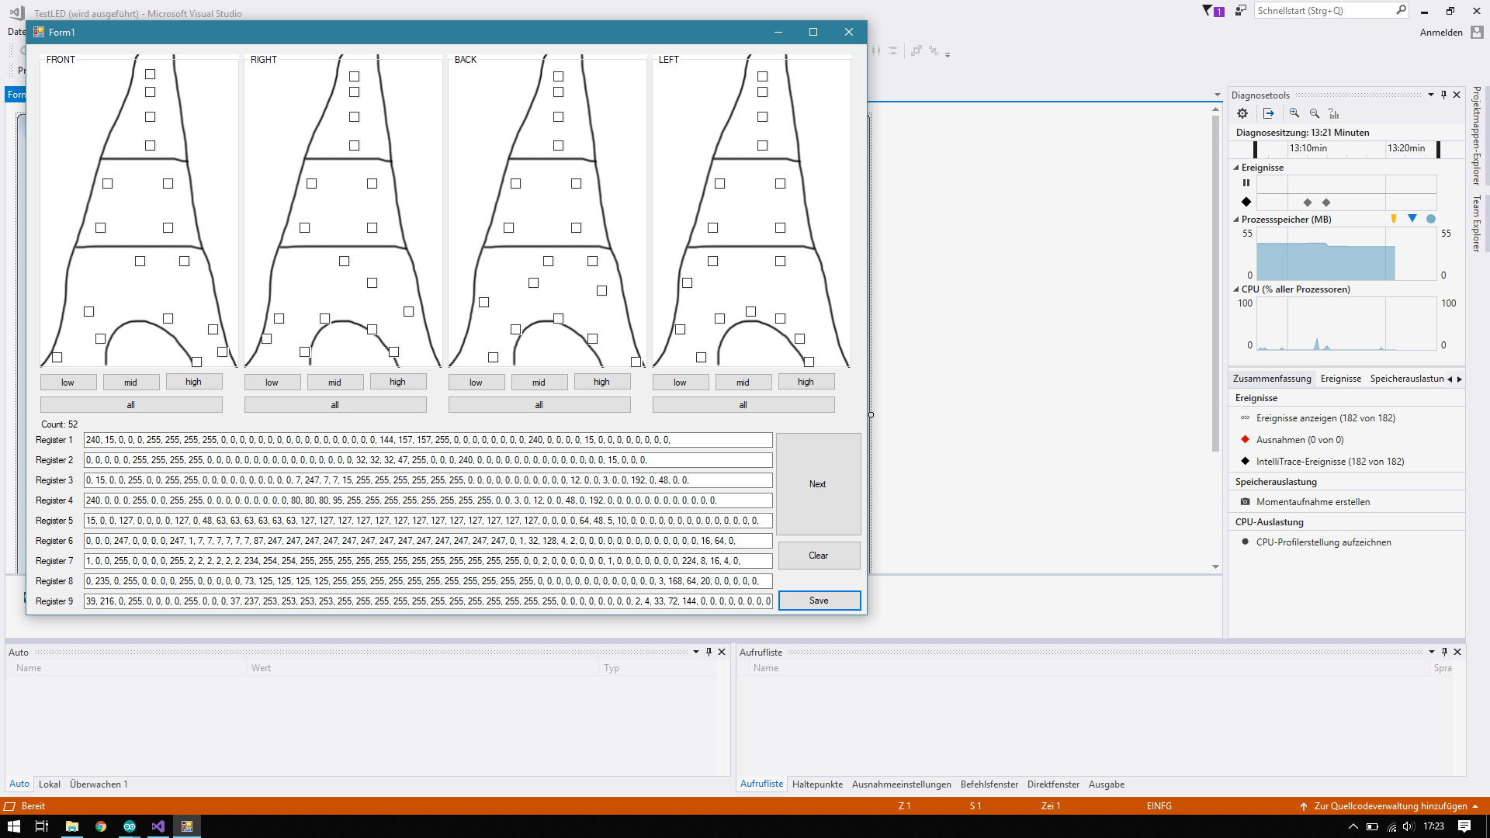Open the Überwachen 1 tab
The image size is (1490, 838).
click(x=99, y=784)
